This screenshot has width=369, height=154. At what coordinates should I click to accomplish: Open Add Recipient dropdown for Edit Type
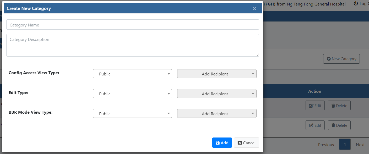(217, 94)
